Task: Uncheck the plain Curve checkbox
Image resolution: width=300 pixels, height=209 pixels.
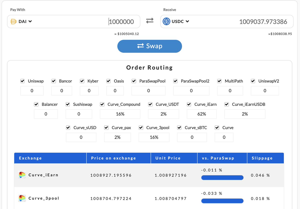Action: pos(217,128)
